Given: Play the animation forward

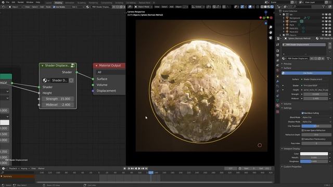Looking at the screenshot, I should click(139, 168).
